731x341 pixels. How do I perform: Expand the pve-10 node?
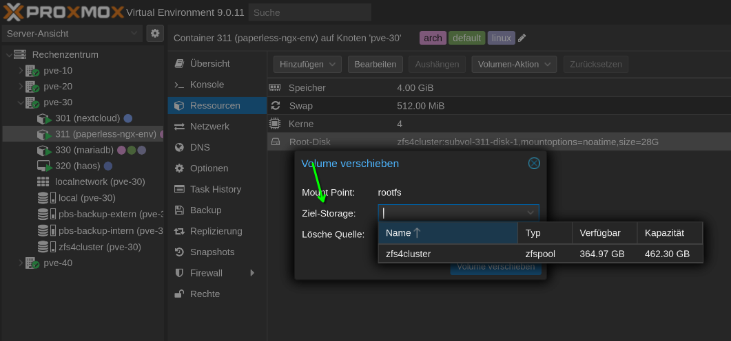(x=21, y=71)
